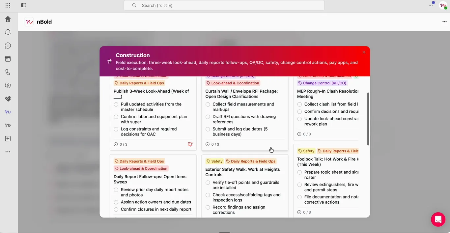Open the chat support bubble

point(438,219)
